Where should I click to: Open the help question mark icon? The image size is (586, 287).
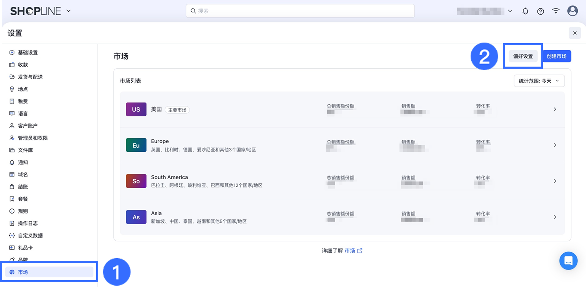[540, 11]
